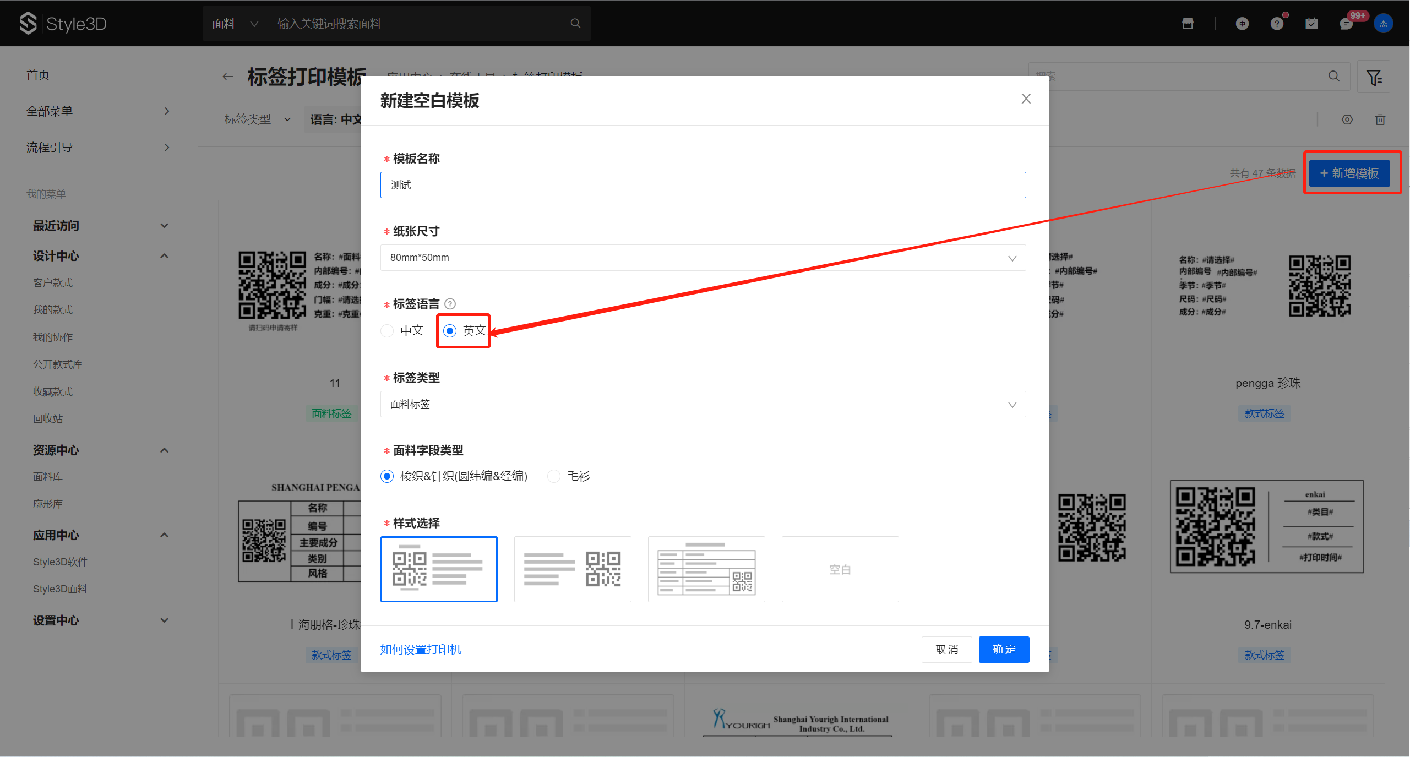This screenshot has height=757, width=1410.
Task: Click the help question mark icon
Action: coord(1277,24)
